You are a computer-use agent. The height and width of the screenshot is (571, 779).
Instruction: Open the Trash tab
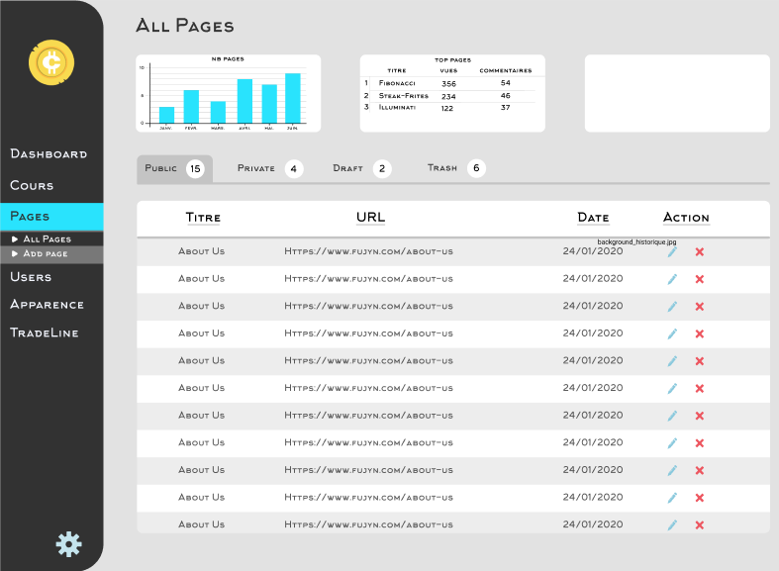442,169
